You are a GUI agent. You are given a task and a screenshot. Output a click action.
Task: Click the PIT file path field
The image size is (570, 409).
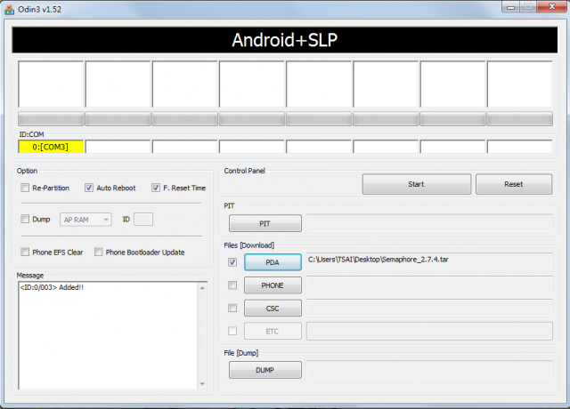coord(429,223)
